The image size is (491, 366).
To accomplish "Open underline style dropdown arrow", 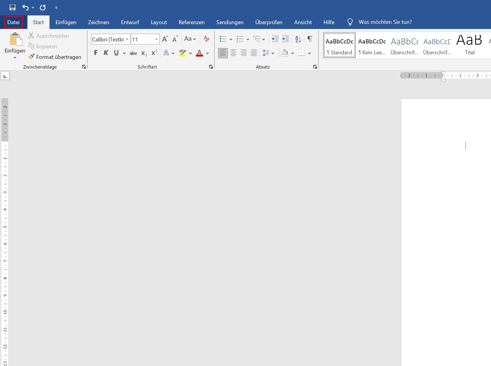I will click(x=124, y=53).
